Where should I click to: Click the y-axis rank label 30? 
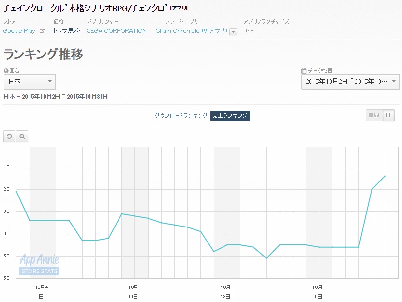pyautogui.click(x=7, y=211)
